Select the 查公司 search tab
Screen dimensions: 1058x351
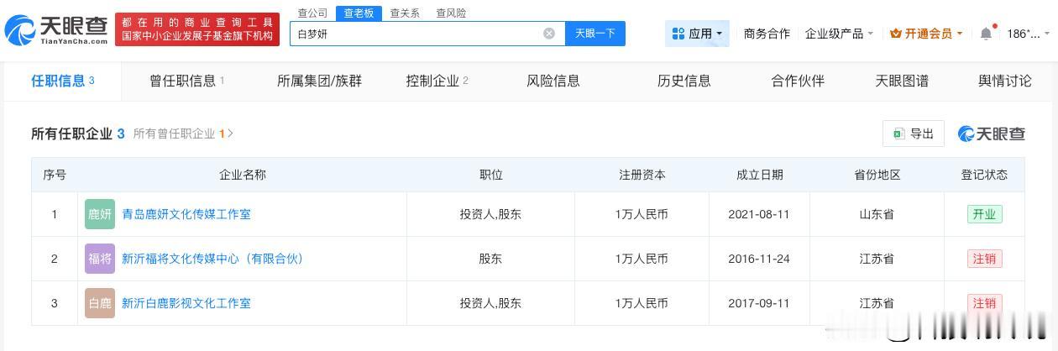click(313, 13)
